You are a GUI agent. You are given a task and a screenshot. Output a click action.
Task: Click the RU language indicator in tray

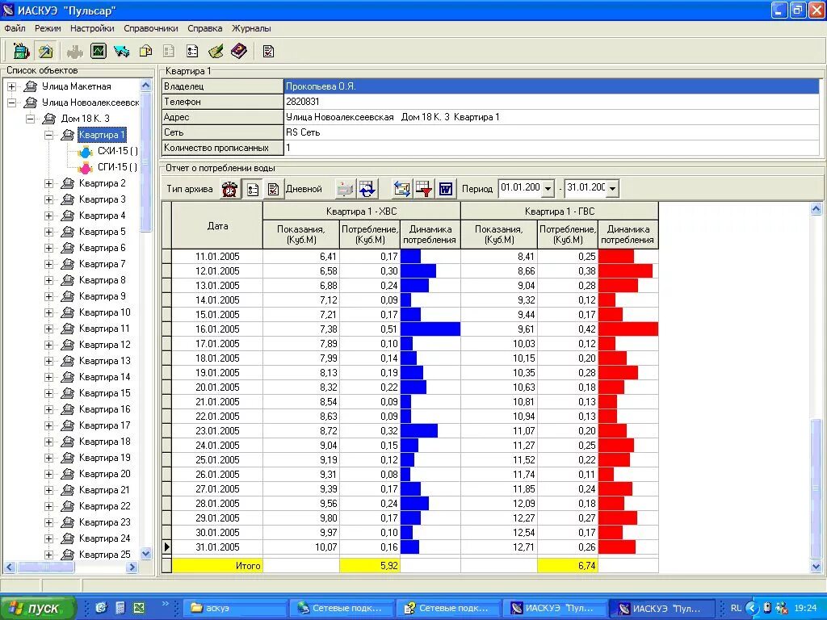[x=737, y=608]
